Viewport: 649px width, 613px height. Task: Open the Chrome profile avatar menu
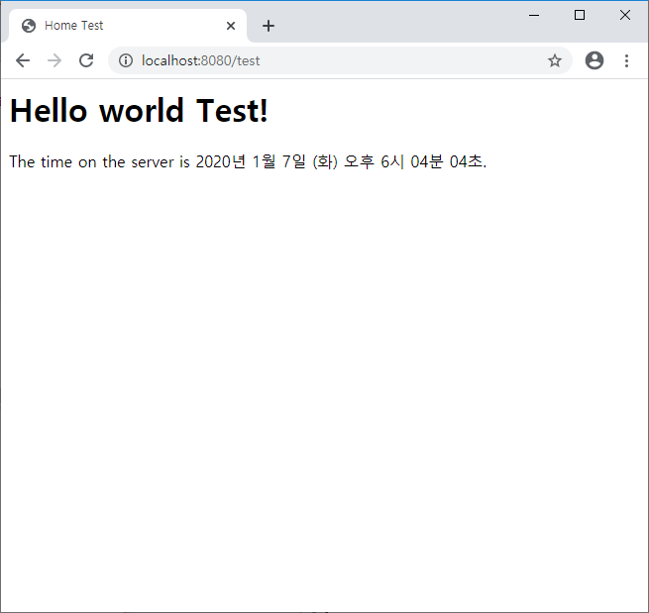594,60
